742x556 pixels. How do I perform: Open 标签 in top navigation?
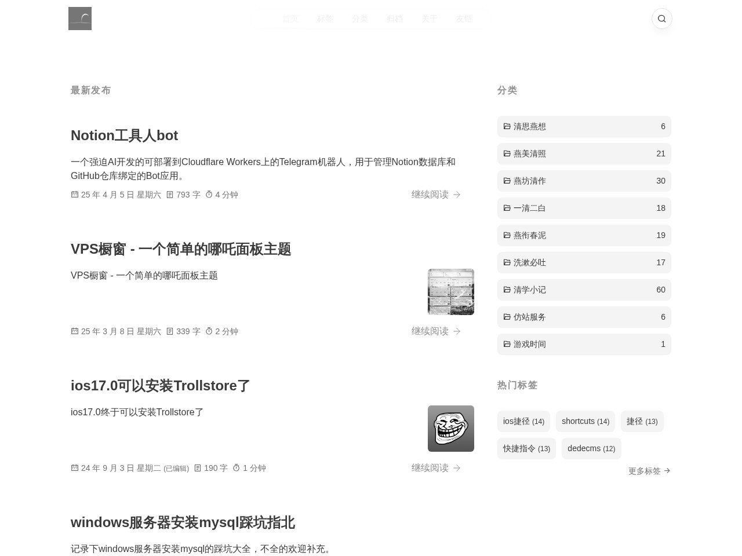tap(325, 19)
